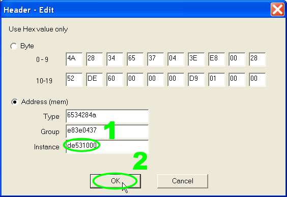Image resolution: width=287 pixels, height=197 pixels.
Task: Select the Address (mem) radio button
Action: pos(14,102)
